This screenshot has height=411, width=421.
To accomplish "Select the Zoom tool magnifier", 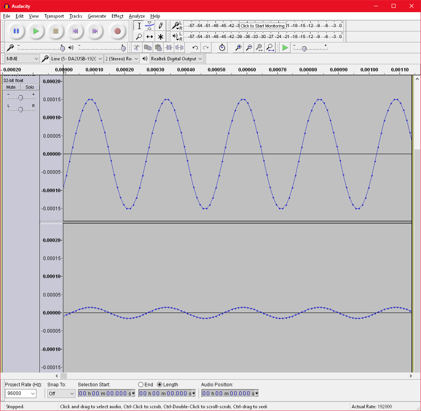I will pyautogui.click(x=139, y=36).
